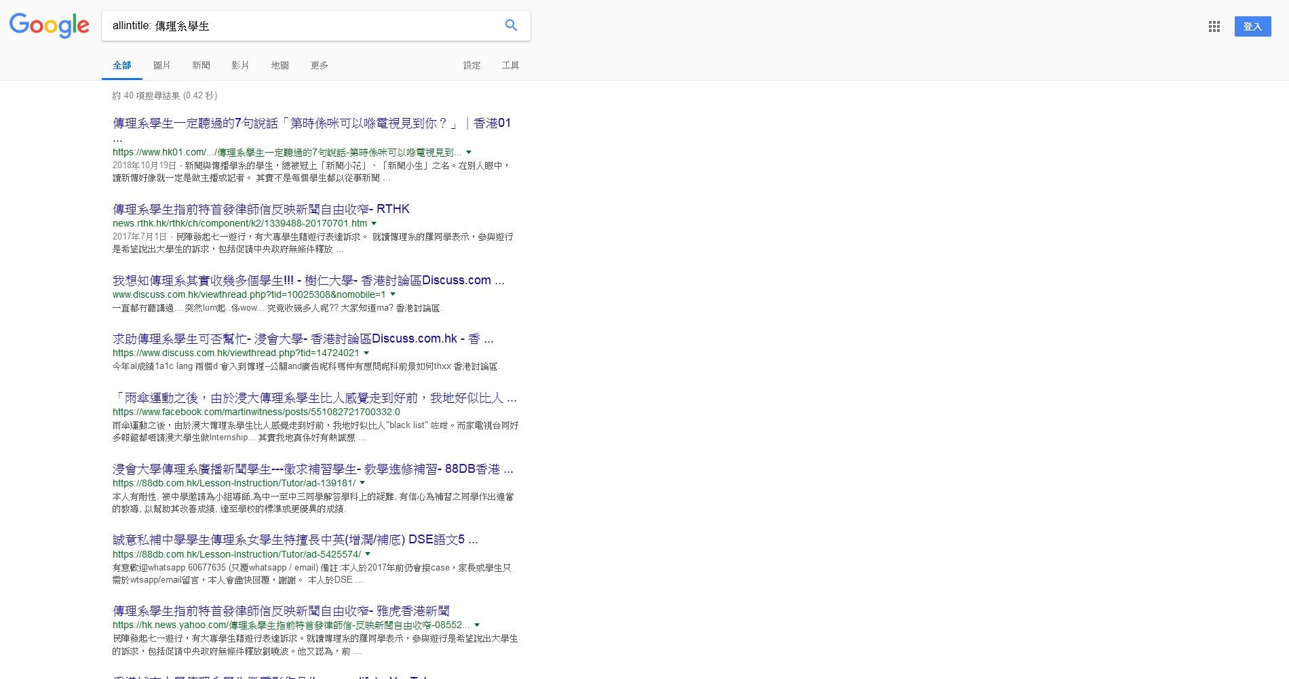Open the RTHK news result link

261,209
